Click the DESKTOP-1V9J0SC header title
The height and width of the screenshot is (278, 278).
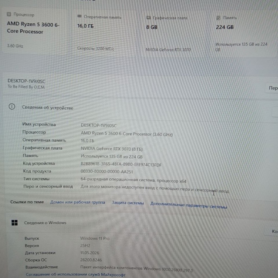coord(26,81)
